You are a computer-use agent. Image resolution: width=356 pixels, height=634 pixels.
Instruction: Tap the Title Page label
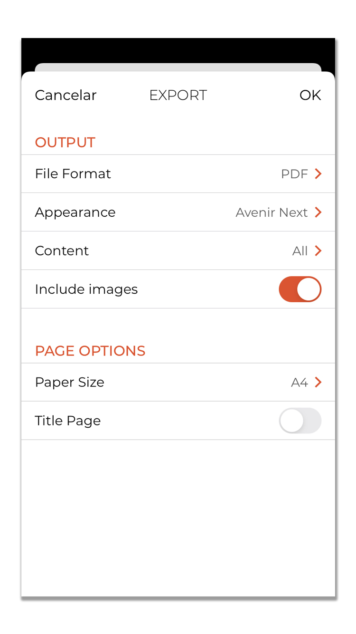point(68,421)
